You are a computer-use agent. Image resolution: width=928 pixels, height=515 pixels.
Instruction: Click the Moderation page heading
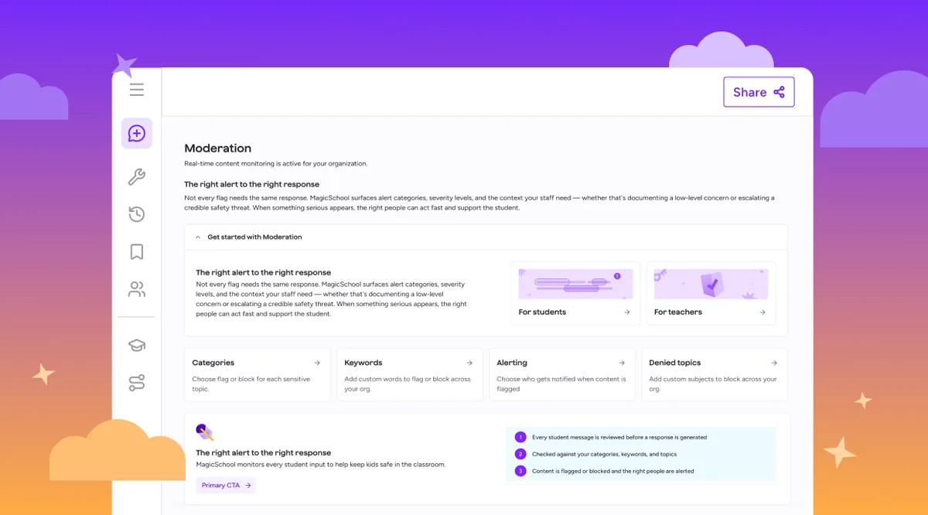(x=218, y=148)
